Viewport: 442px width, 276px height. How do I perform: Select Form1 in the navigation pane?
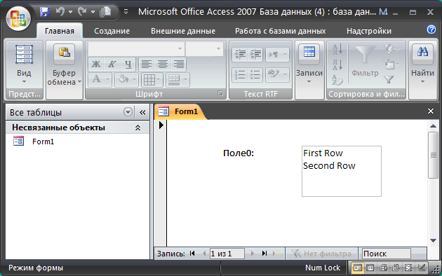(x=43, y=142)
